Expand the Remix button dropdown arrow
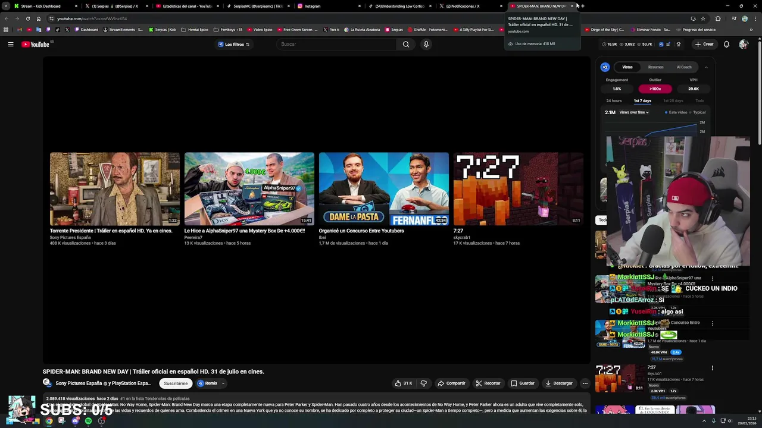The width and height of the screenshot is (762, 428). 223,383
